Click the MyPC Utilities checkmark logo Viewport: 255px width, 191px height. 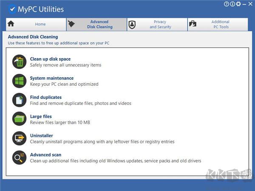point(12,9)
